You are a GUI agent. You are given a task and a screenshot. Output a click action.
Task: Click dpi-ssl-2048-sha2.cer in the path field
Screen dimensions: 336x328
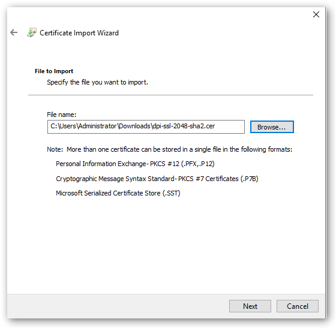point(184,126)
